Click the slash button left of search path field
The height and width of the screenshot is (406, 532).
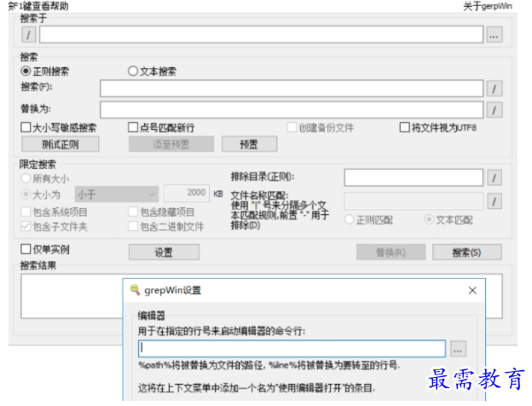tap(28, 34)
